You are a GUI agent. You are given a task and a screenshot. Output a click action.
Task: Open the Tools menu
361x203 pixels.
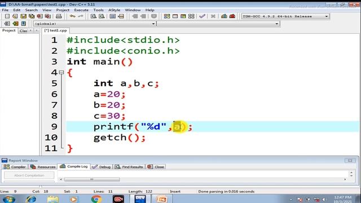tap(98, 10)
